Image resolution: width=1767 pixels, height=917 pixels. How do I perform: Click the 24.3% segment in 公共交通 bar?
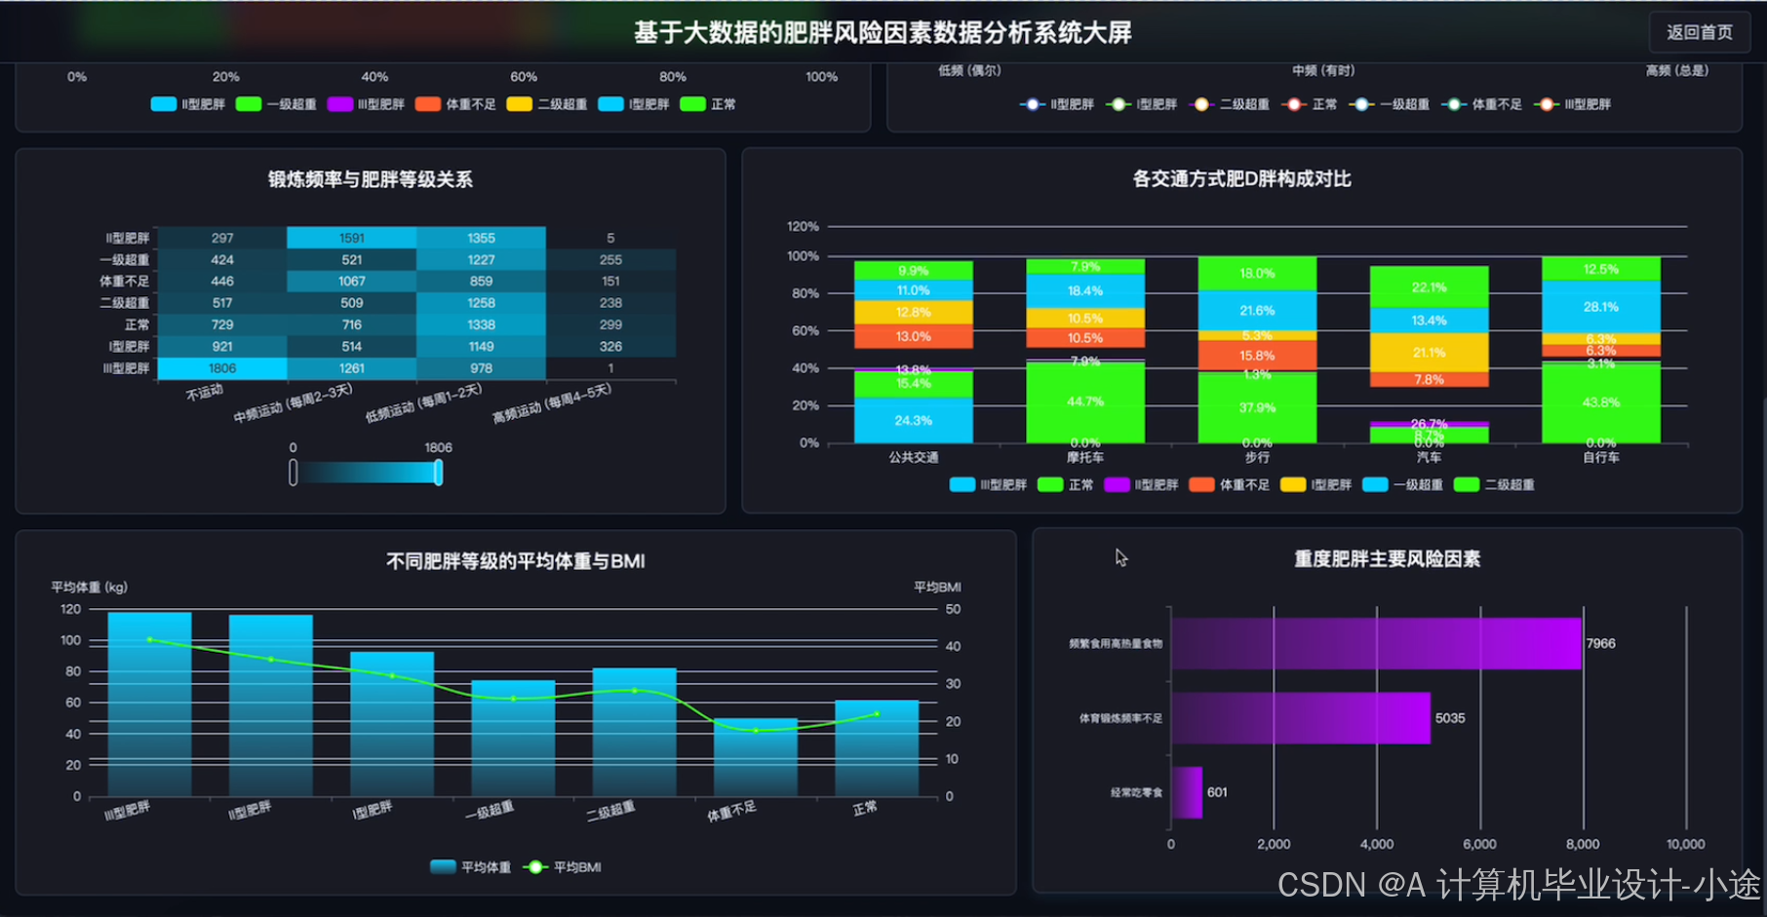[x=914, y=420]
